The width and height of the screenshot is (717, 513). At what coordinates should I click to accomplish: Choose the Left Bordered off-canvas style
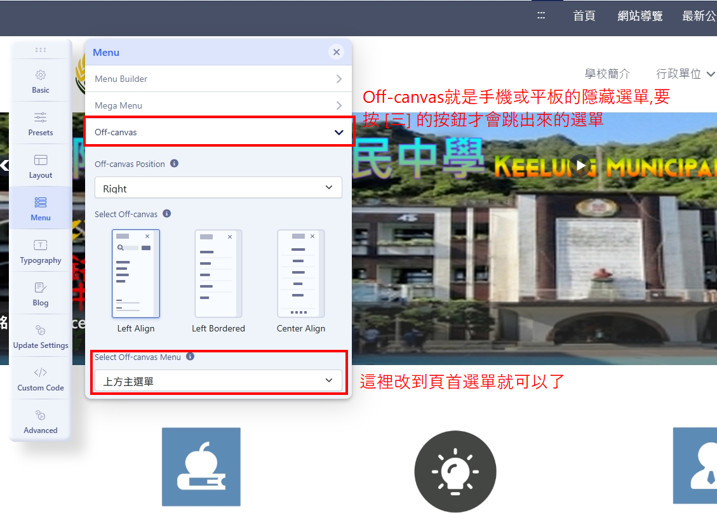tap(218, 274)
